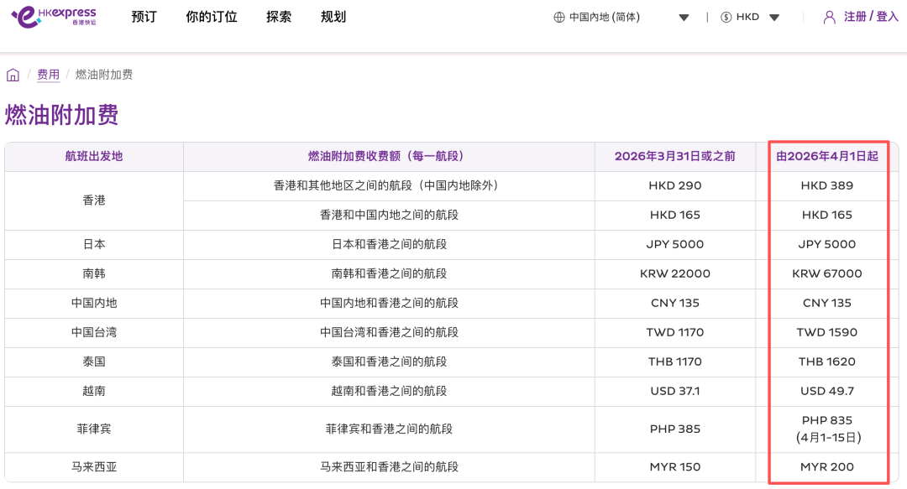907x489 pixels.
Task: Select 日本和香港之间的航段 cell
Action: point(389,245)
